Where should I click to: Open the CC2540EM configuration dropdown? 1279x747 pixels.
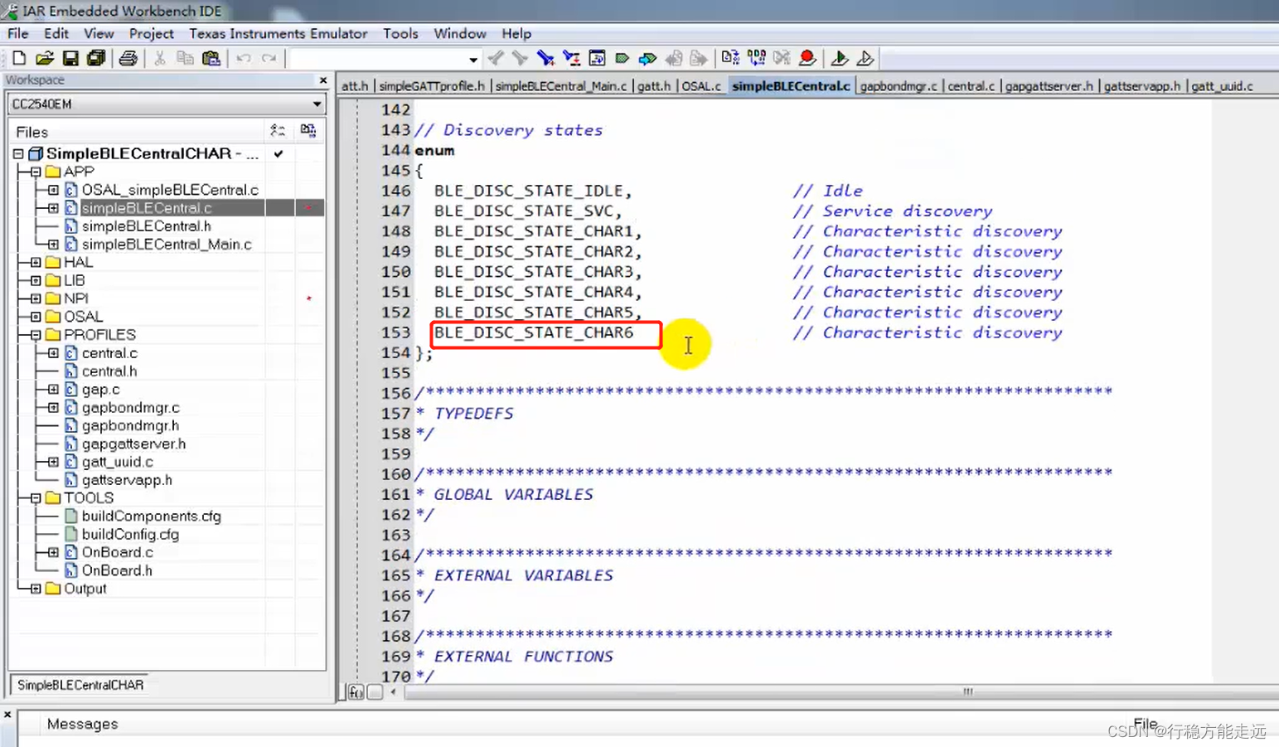point(317,104)
